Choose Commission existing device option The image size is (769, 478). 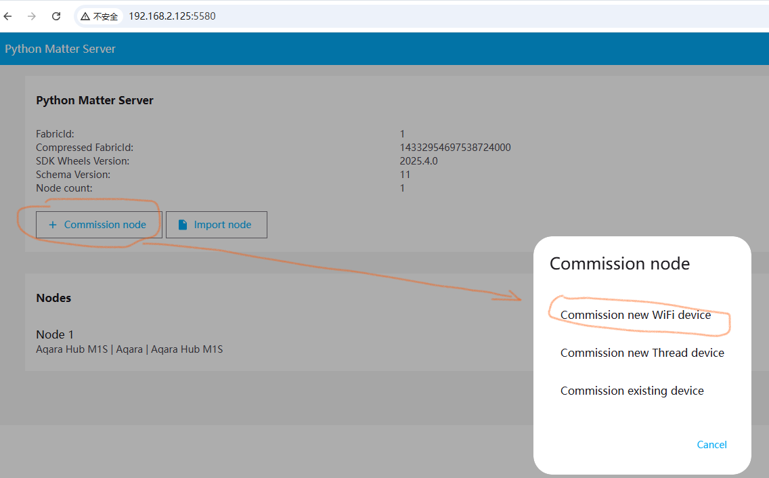tap(632, 391)
